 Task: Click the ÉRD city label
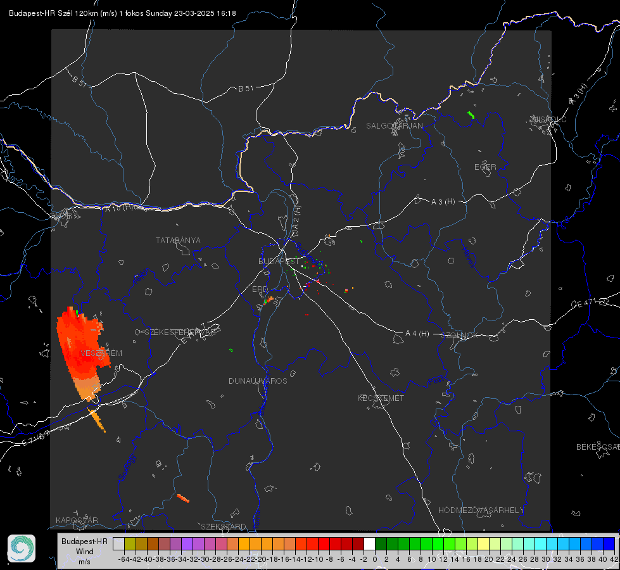click(x=260, y=289)
